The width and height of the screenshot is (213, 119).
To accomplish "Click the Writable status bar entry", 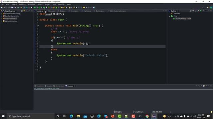I will point(118,112).
